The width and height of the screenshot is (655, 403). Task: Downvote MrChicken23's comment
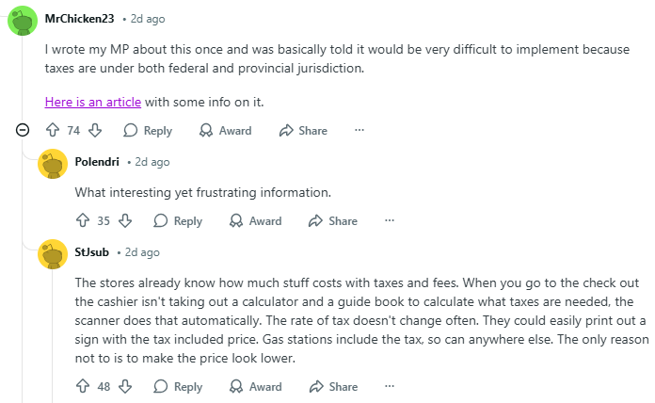(94, 131)
